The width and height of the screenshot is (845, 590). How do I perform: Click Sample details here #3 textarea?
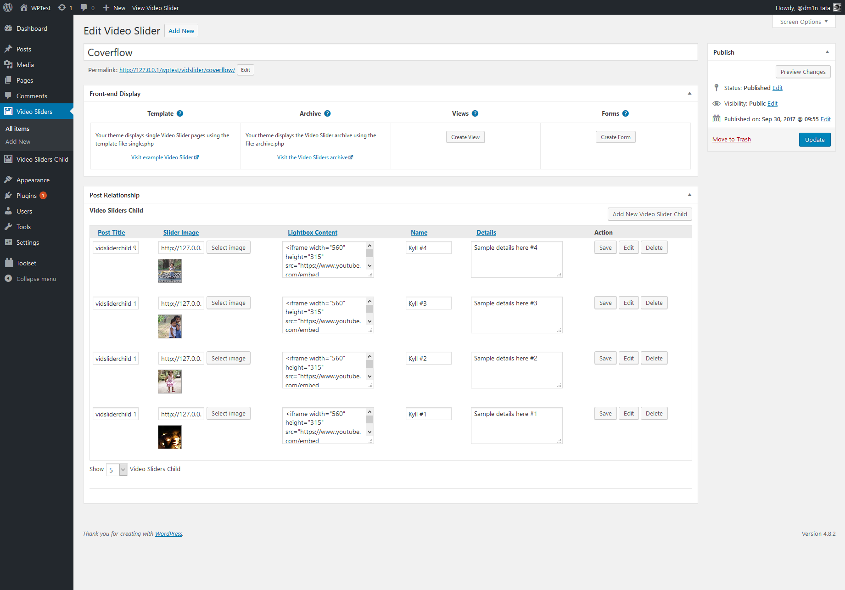tap(516, 315)
